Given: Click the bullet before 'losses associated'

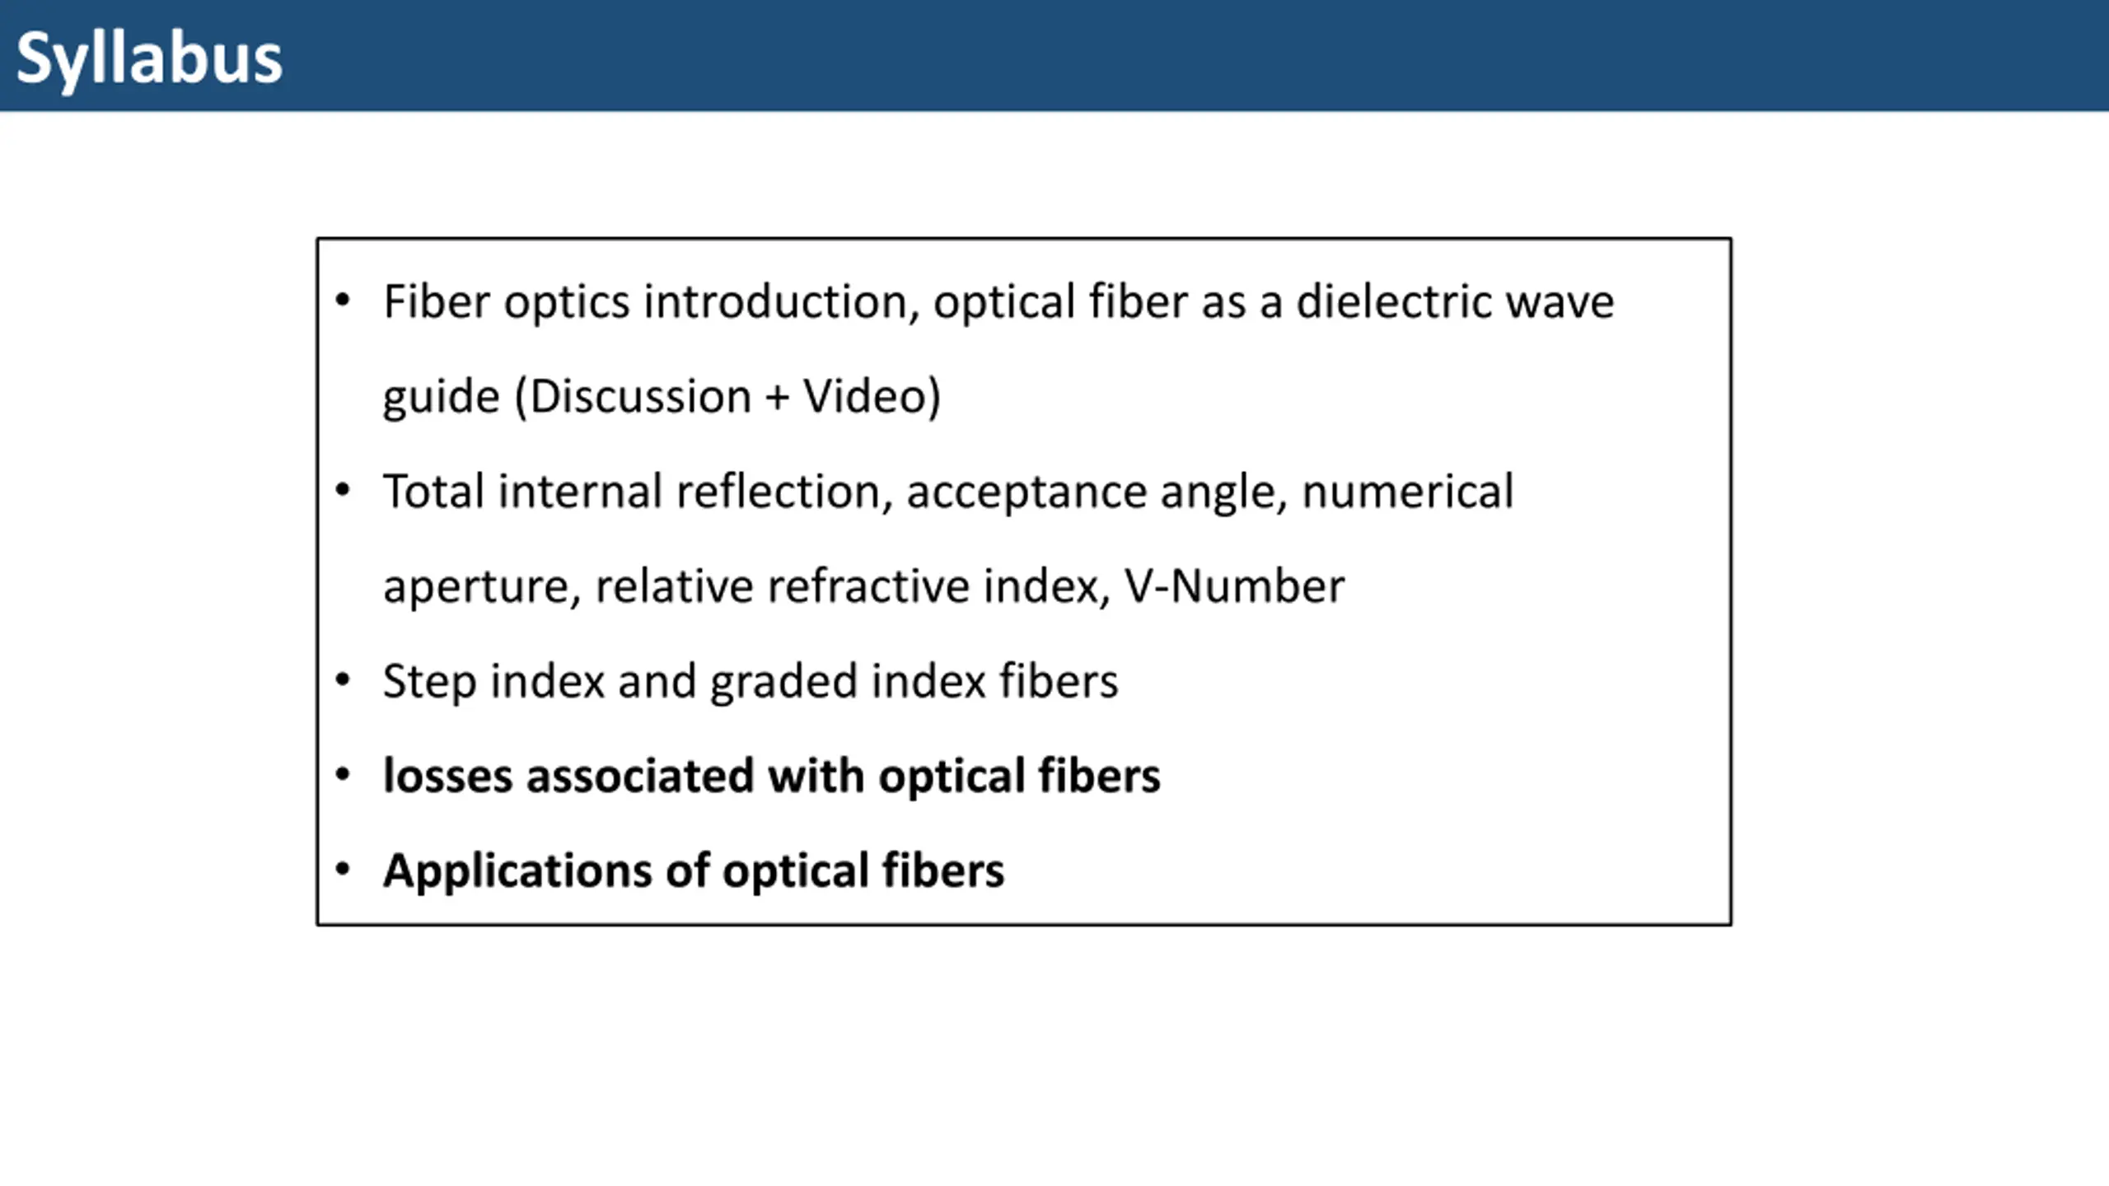Looking at the screenshot, I should (x=343, y=774).
